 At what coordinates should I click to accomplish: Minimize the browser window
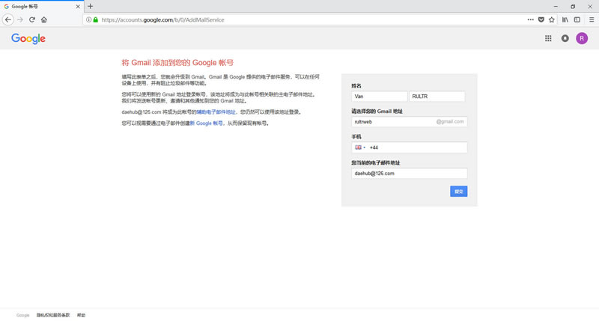click(x=556, y=7)
